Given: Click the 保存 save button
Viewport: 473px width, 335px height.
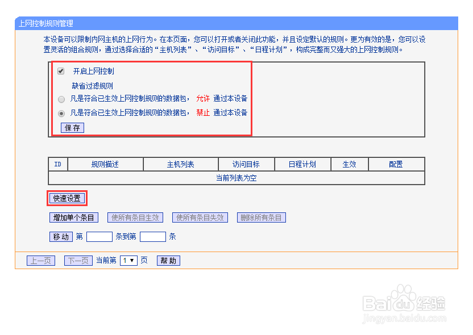Looking at the screenshot, I should tap(72, 127).
